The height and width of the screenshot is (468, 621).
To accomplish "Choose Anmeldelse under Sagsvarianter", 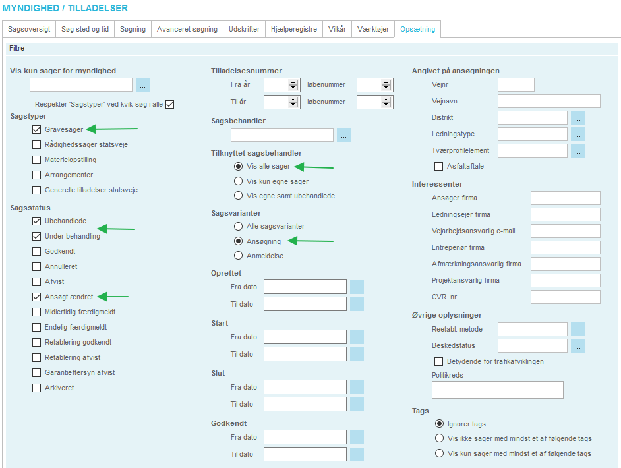I will point(239,256).
